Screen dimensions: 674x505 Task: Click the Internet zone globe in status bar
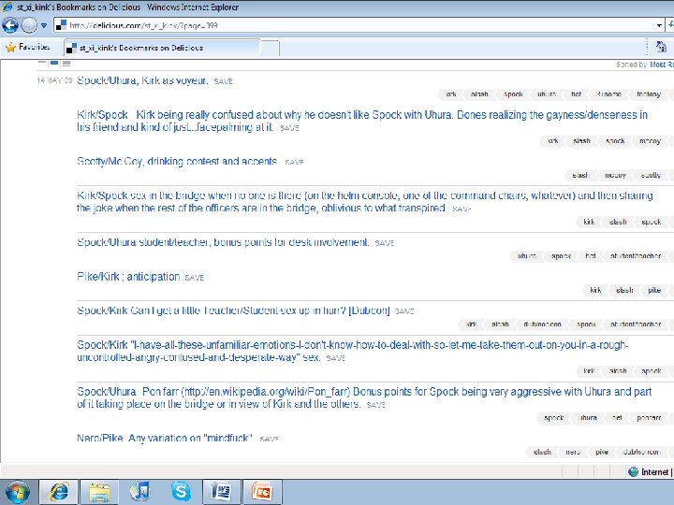click(633, 472)
